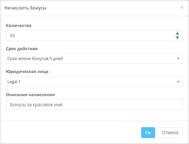Image resolution: width=189 pixels, height=144 pixels.
Task: Close the Начислить бонусы dialog via X
Action: point(182,8)
